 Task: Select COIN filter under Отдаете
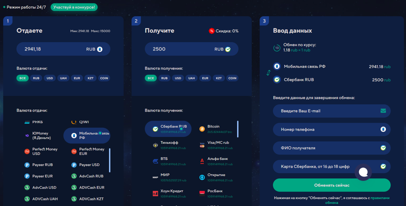(x=104, y=78)
